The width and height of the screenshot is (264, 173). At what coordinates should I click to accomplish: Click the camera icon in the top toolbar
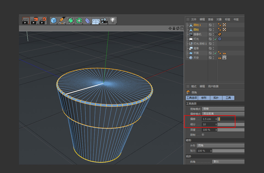[x=104, y=21]
